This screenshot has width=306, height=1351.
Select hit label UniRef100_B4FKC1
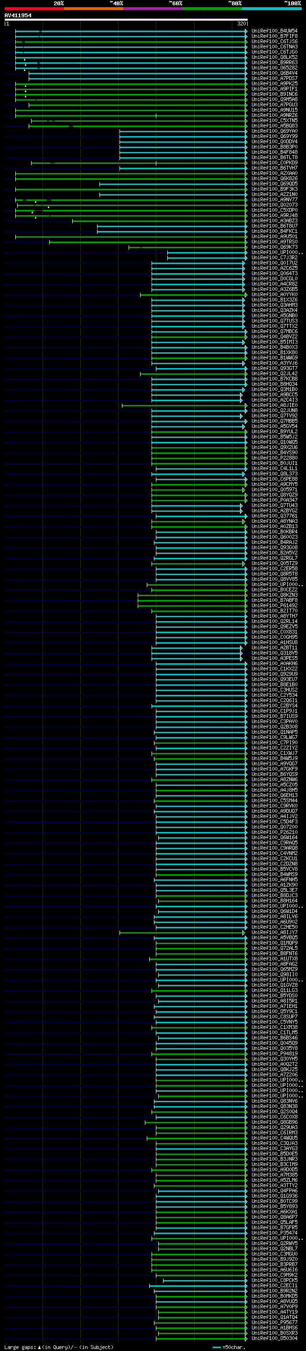pyautogui.click(x=274, y=231)
